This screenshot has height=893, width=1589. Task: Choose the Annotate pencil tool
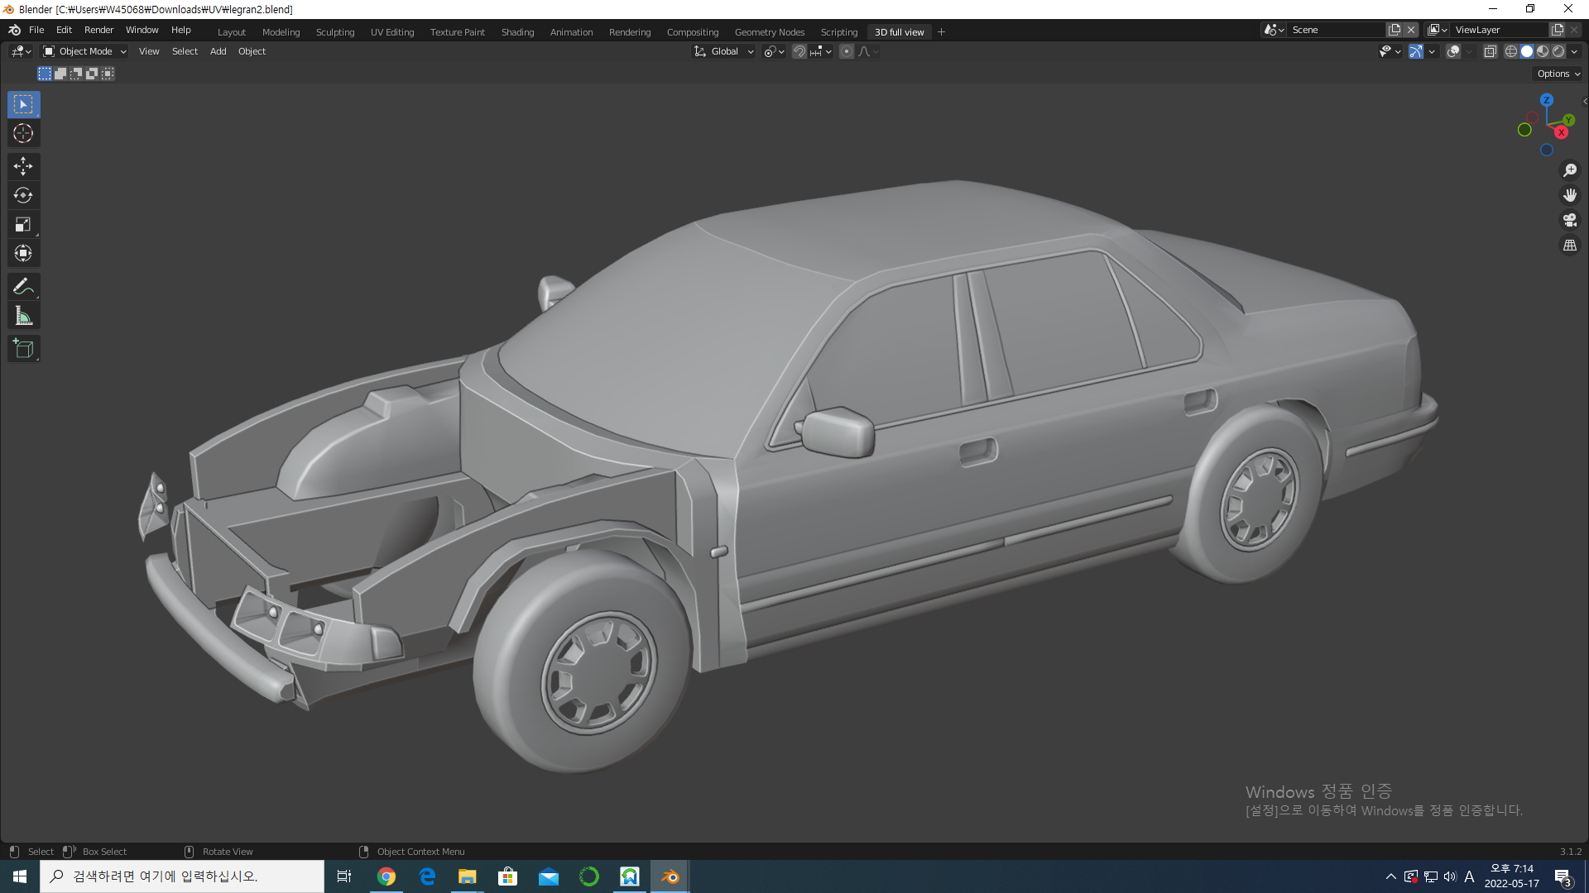(23, 286)
